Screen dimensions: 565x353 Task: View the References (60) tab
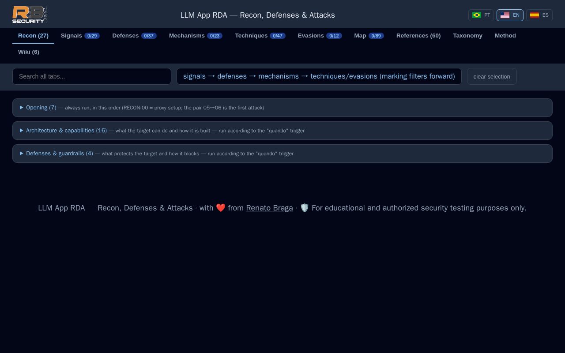pyautogui.click(x=418, y=36)
